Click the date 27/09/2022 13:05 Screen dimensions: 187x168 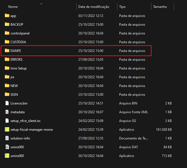tap(91, 59)
